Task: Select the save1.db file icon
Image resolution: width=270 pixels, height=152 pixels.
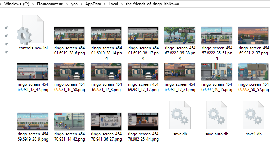Action: click(x=253, y=115)
